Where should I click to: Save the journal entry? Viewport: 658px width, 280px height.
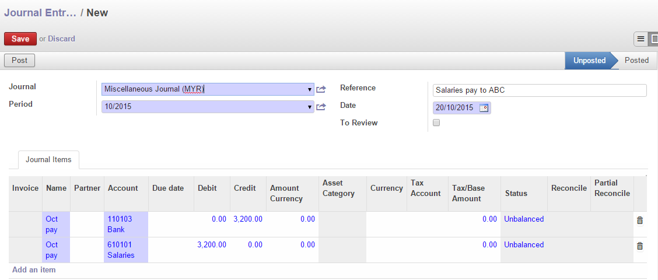pos(20,38)
